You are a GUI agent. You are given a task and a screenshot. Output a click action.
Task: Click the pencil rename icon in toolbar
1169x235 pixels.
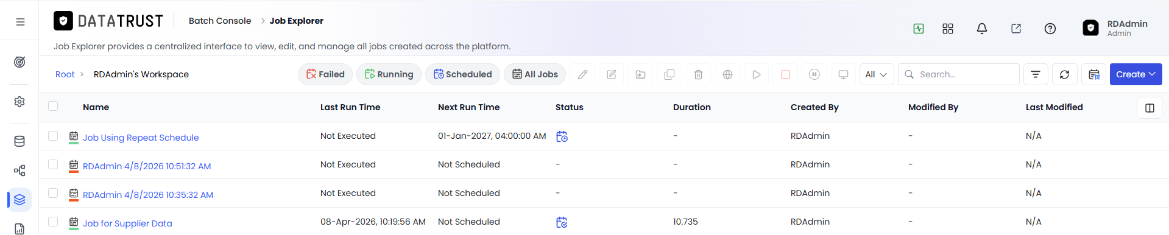click(583, 74)
